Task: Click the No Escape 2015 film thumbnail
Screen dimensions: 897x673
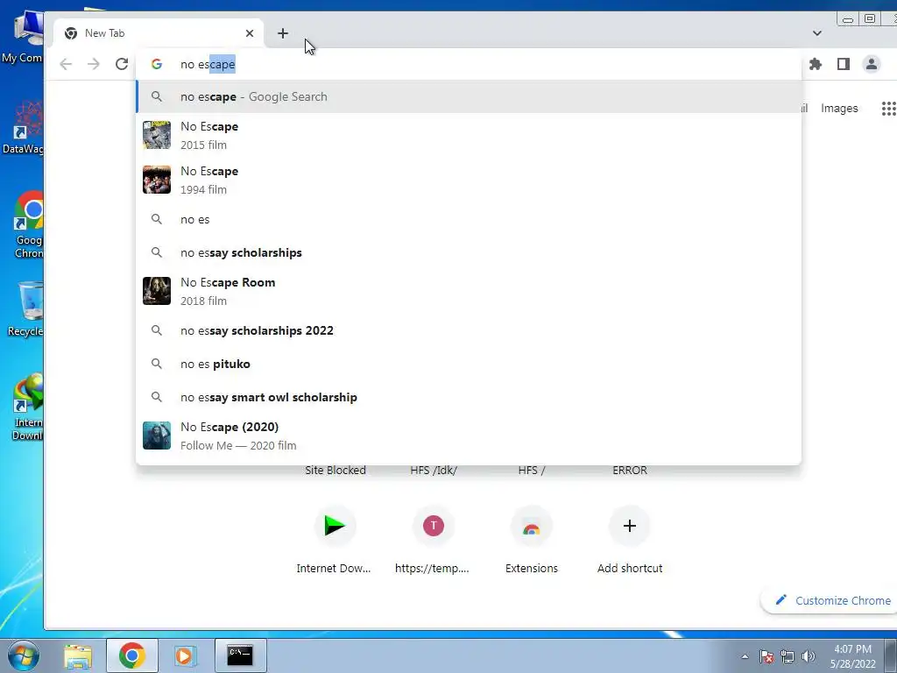Action: [x=157, y=135]
